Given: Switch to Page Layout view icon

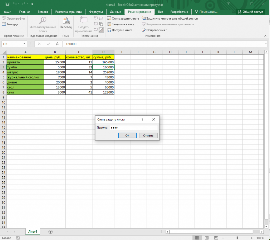Looking at the screenshot, I should click(x=207, y=238).
